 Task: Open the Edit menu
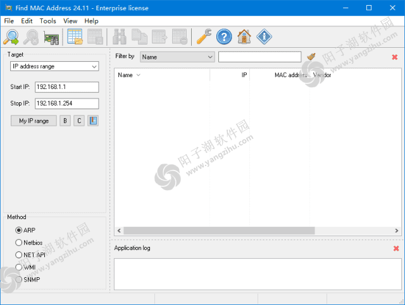tap(27, 21)
